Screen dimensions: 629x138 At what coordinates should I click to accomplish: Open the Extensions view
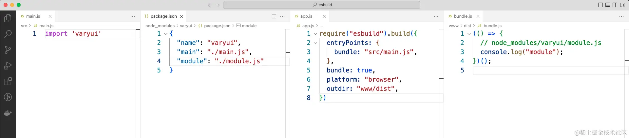point(8,81)
